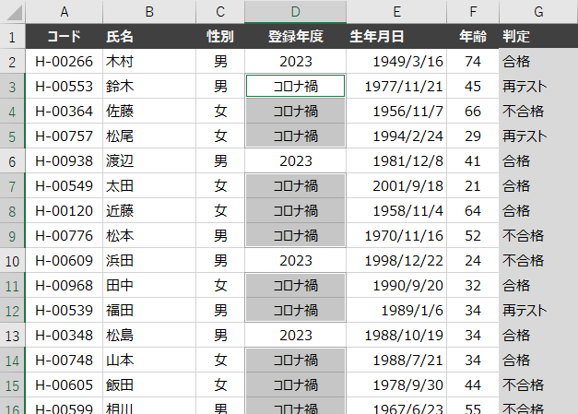Select column A header
578x414 pixels.
(64, 12)
